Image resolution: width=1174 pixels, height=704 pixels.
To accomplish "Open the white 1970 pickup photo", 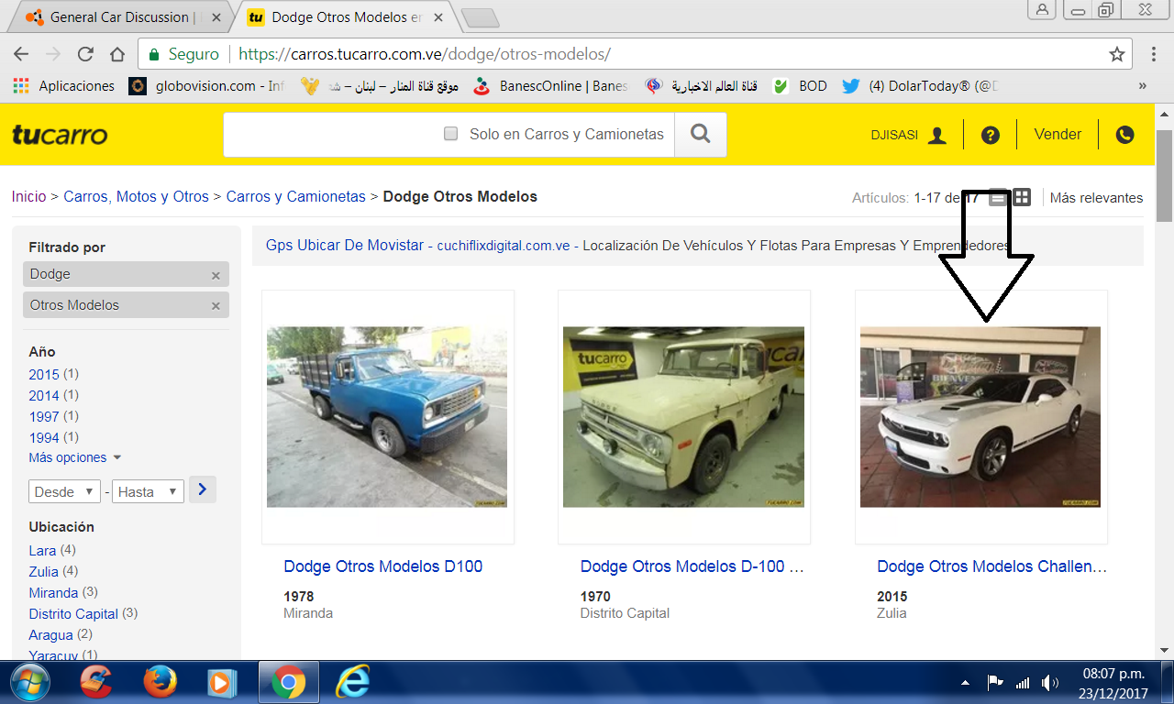I will click(x=683, y=417).
